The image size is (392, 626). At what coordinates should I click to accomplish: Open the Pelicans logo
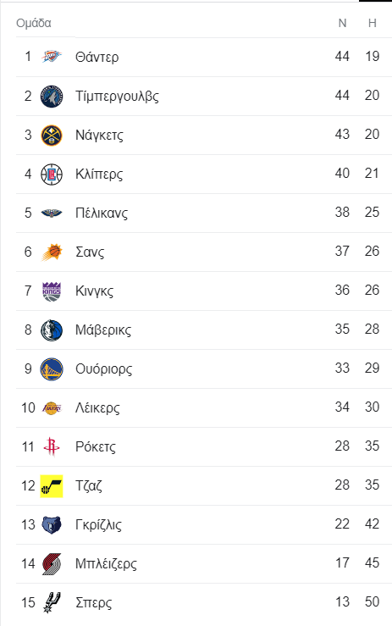tap(52, 213)
